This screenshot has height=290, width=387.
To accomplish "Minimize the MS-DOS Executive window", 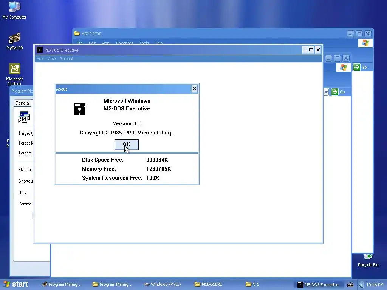I will [305, 50].
